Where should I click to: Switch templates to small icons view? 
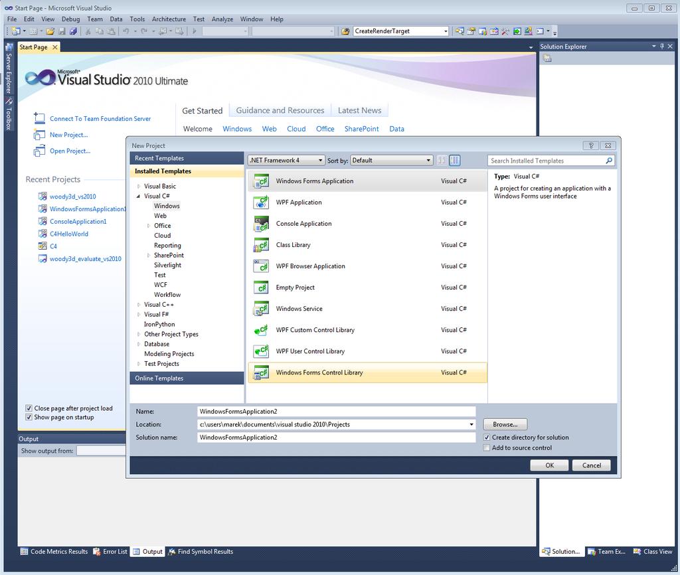tap(442, 161)
